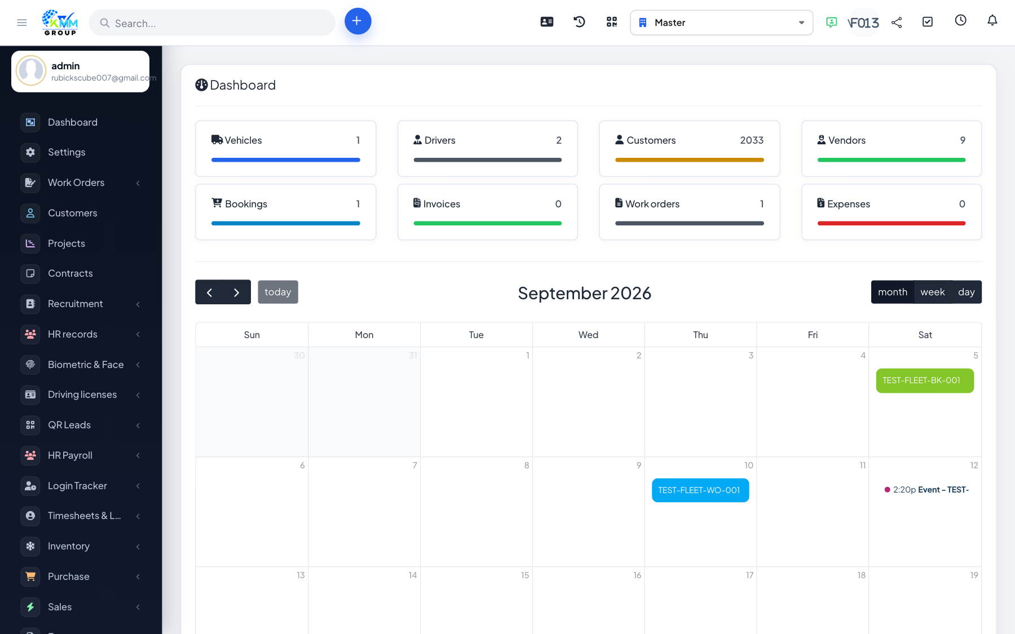Go to next month in calendar
Image resolution: width=1015 pixels, height=634 pixels.
[x=237, y=292]
